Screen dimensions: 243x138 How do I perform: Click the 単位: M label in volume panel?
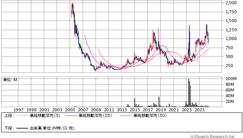[x=10, y=80]
